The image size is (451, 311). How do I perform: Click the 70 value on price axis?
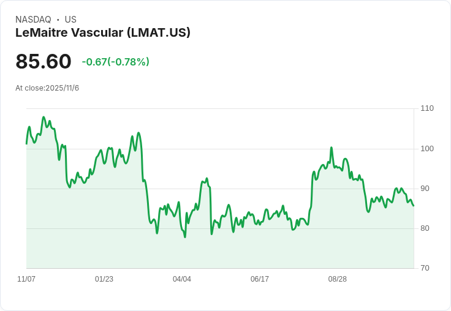pyautogui.click(x=425, y=268)
